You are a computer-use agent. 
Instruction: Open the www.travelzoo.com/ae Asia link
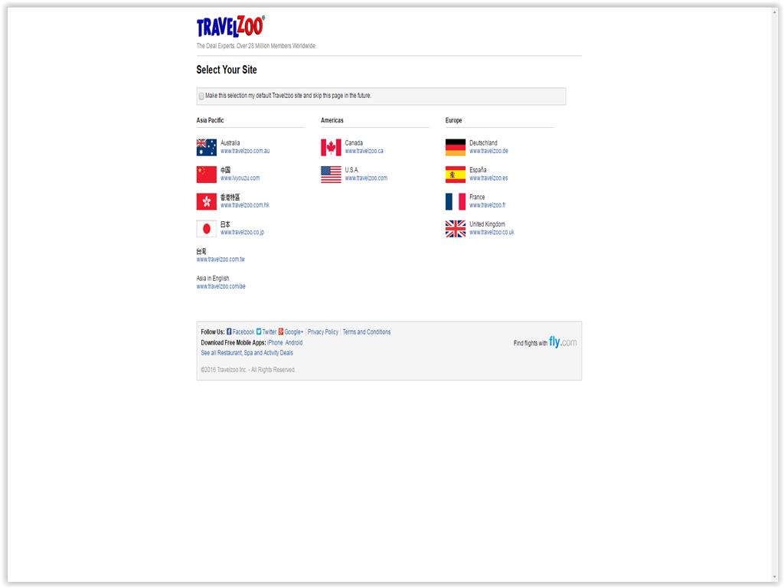220,286
